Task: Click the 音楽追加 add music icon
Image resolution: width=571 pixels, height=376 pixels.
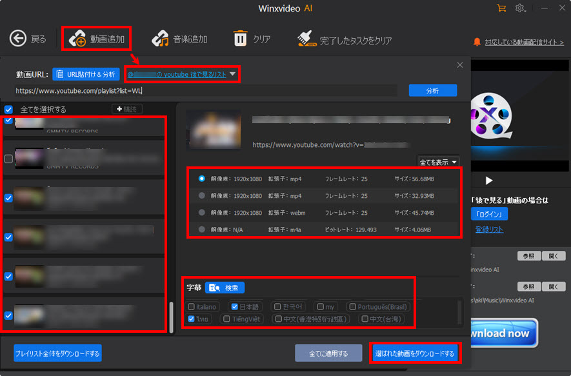Action: click(x=160, y=39)
